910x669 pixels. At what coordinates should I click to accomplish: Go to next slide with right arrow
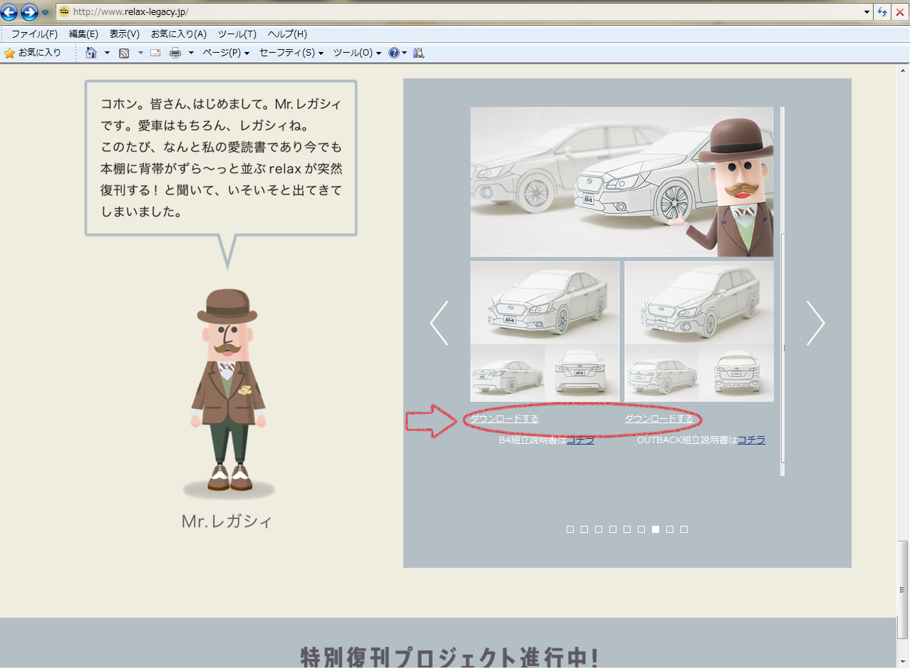[x=815, y=323]
